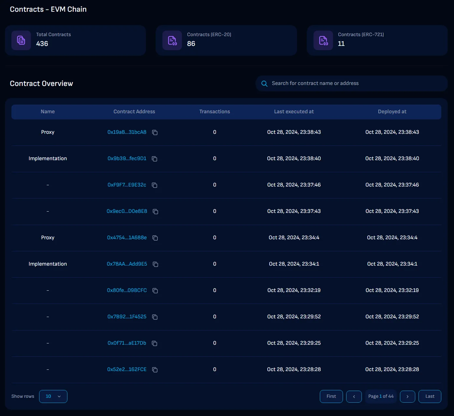This screenshot has width=454, height=416.
Task: Click Deployed at 23:29:52 cell
Action: (392, 317)
